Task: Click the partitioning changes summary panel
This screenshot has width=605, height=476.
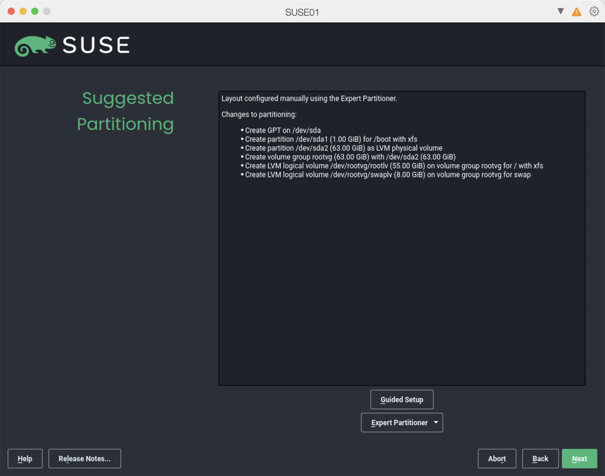Action: [402, 236]
